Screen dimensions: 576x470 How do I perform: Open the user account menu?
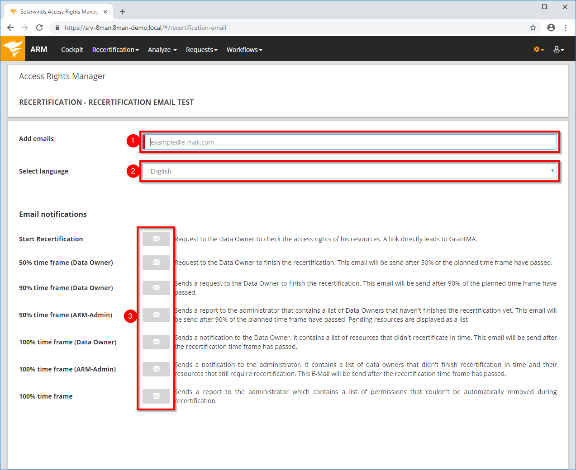(x=558, y=49)
